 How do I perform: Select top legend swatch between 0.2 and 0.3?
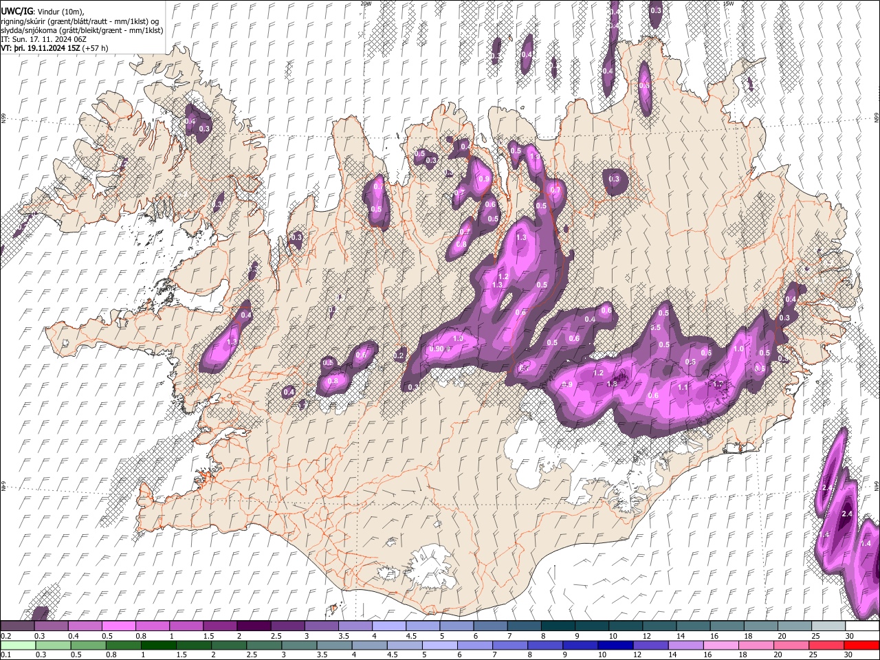[17, 626]
